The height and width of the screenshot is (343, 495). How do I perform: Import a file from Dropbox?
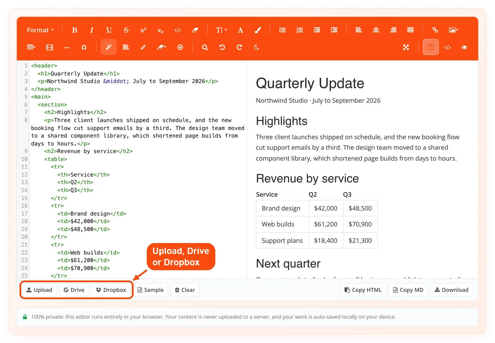111,290
